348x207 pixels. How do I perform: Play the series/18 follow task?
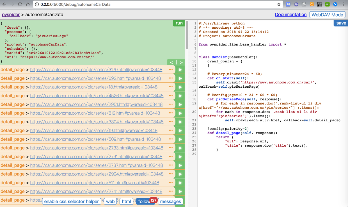180,87
